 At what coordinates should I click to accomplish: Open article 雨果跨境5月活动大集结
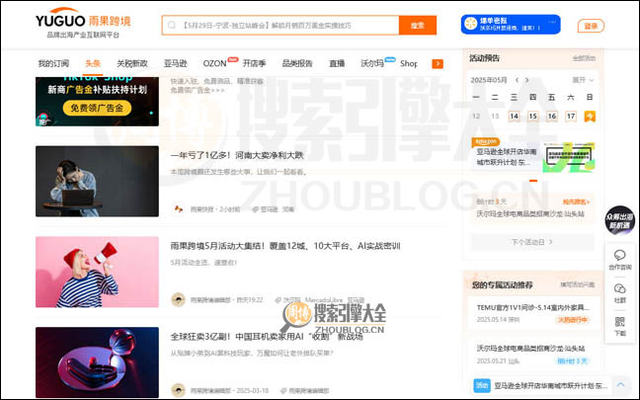pos(285,246)
